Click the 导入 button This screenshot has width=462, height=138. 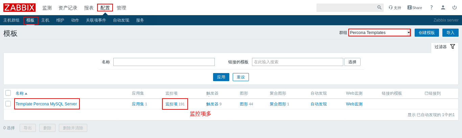coord(451,33)
